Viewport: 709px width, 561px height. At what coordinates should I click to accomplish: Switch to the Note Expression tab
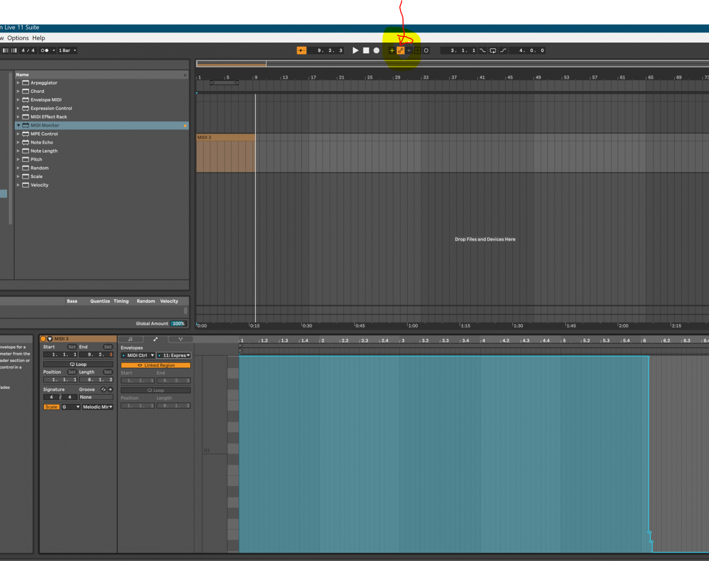click(180, 339)
